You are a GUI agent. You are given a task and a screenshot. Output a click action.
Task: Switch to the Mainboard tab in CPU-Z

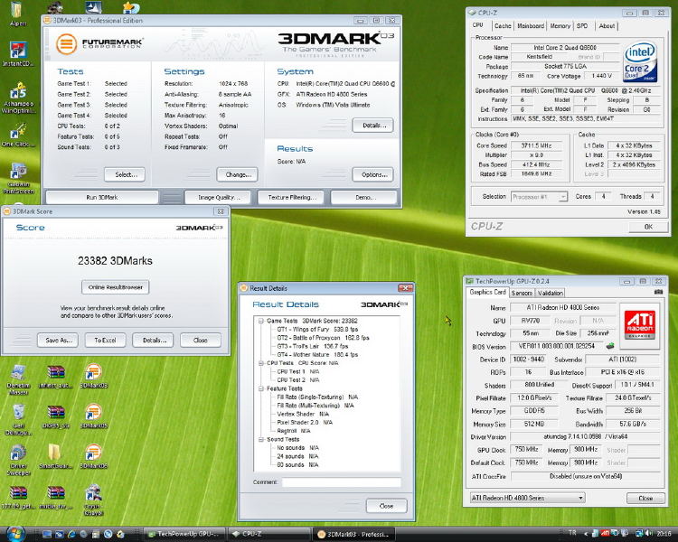pos(531,26)
